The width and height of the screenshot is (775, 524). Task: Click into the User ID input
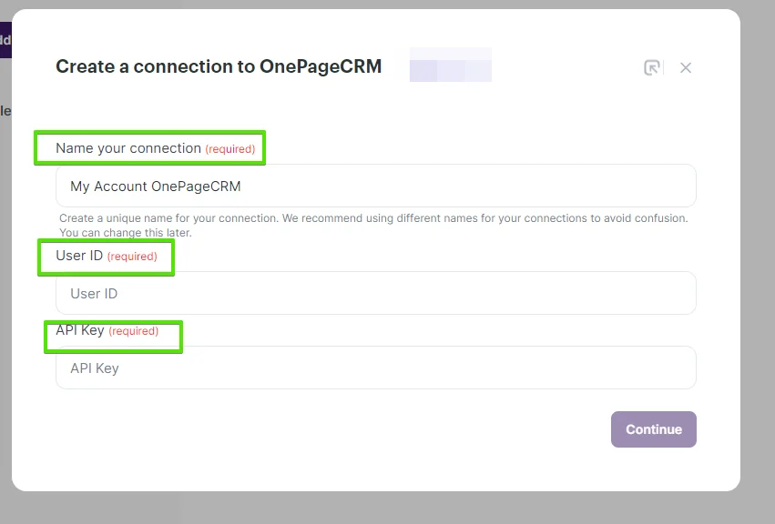(375, 293)
